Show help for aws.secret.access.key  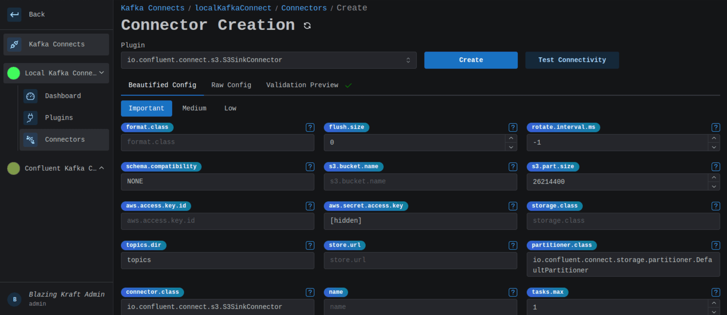513,206
